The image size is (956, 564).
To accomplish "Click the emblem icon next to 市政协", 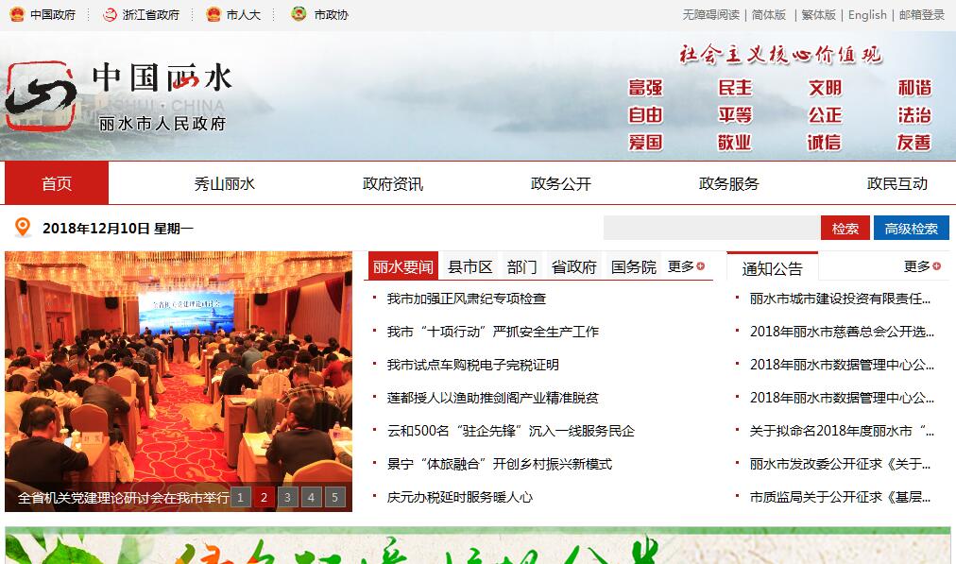I will [299, 15].
